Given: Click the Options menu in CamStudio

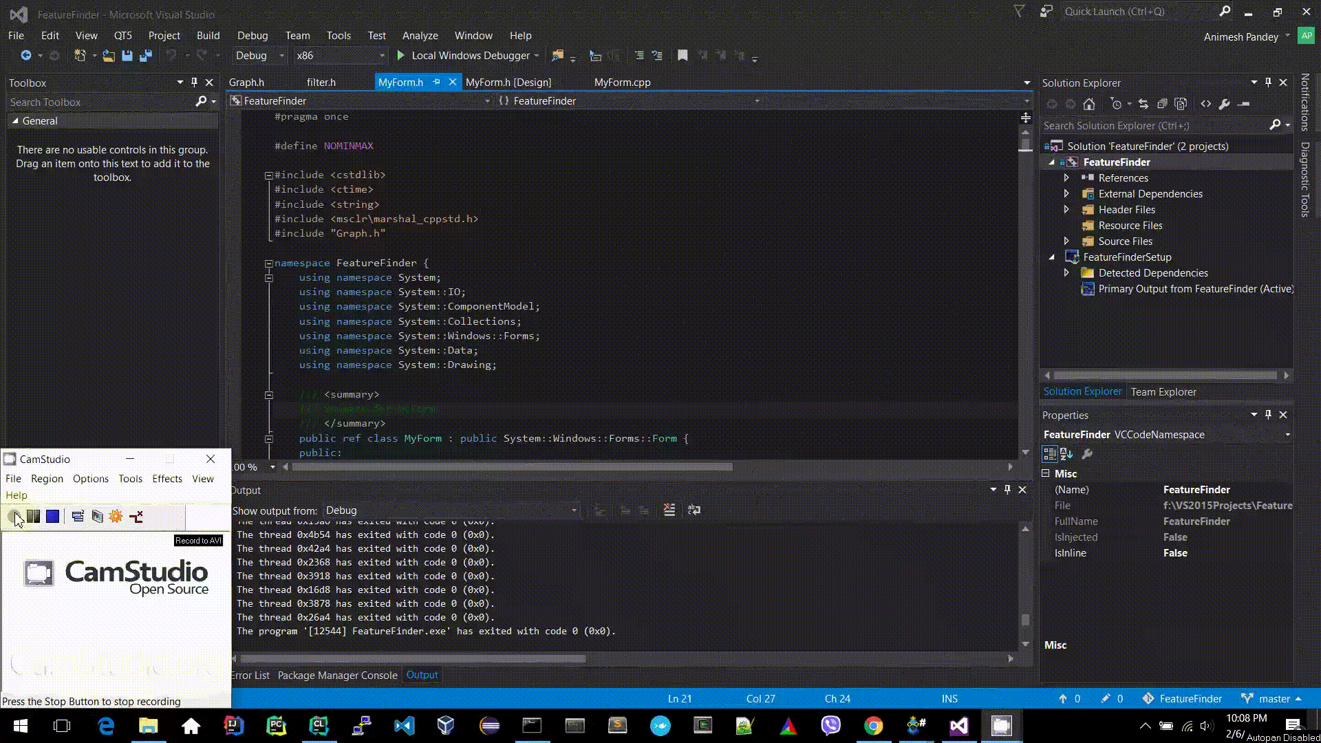Looking at the screenshot, I should tap(90, 478).
